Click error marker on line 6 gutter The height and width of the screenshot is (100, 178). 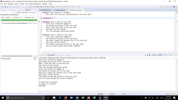coord(39,22)
